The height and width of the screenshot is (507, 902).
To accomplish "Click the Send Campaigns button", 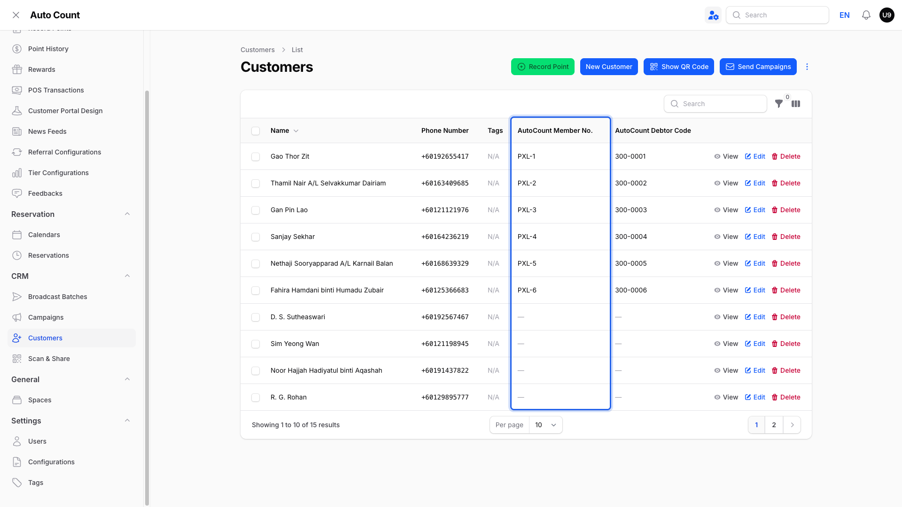I will point(758,67).
